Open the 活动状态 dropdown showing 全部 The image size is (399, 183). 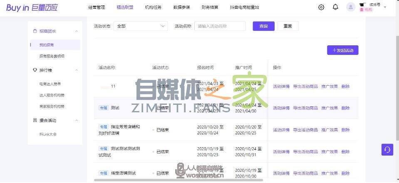(x=141, y=26)
